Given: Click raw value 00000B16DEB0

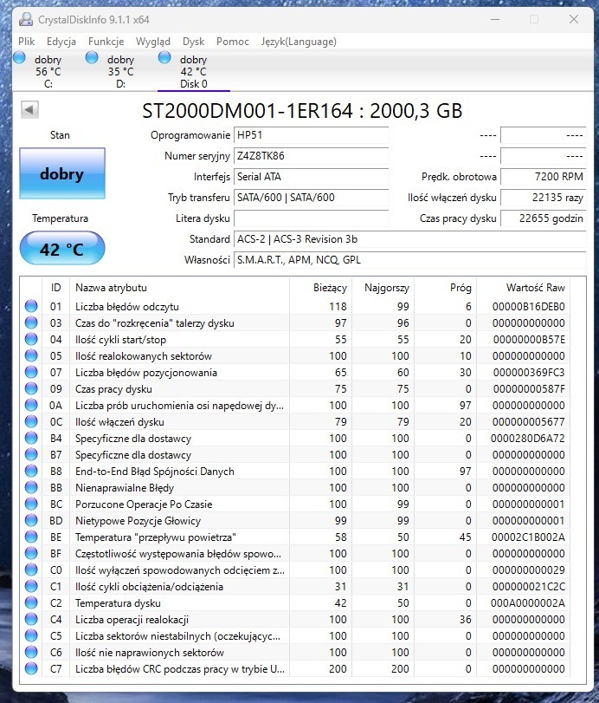Looking at the screenshot, I should click(528, 307).
